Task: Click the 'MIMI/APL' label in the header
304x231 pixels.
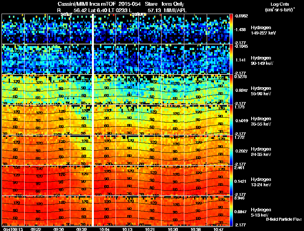Action: pyautogui.click(x=175, y=10)
